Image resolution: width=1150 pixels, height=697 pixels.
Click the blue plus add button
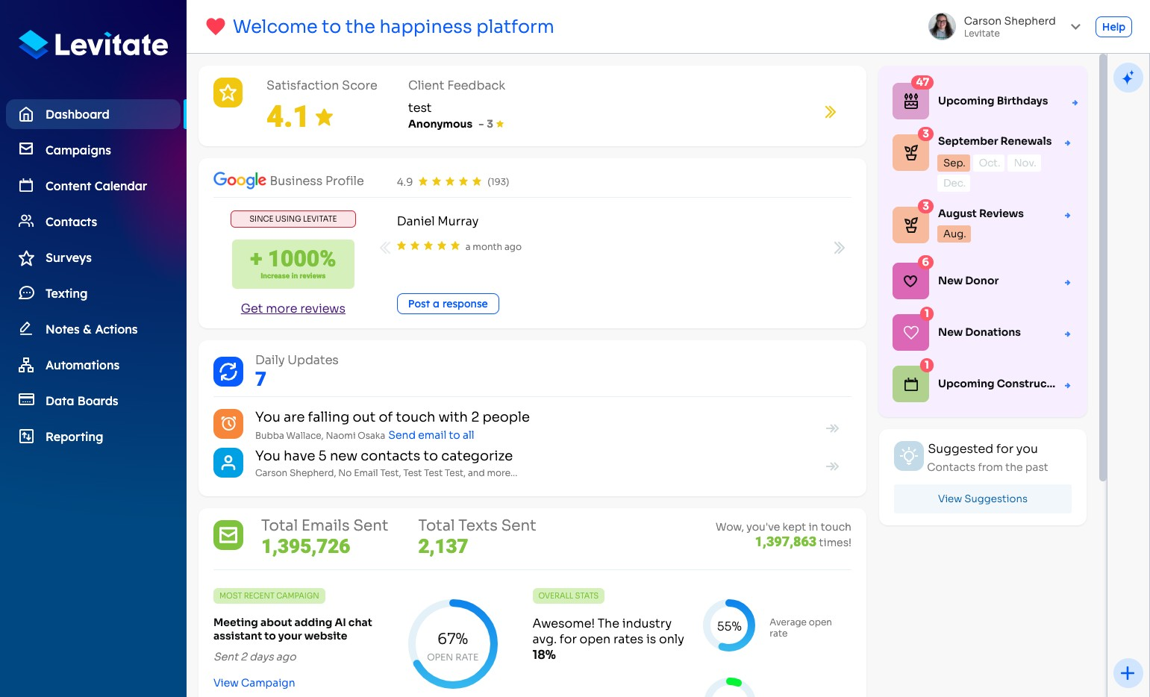click(1128, 673)
